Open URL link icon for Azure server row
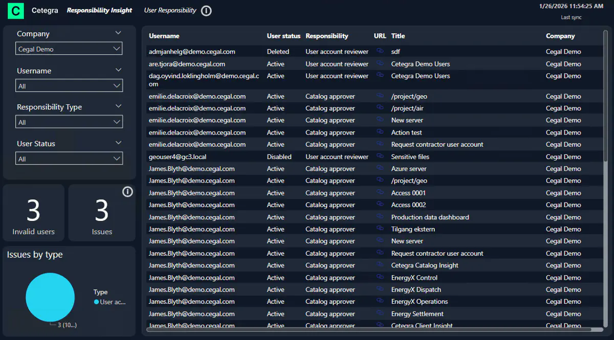Screen dimensions: 614x340 [x=380, y=168]
